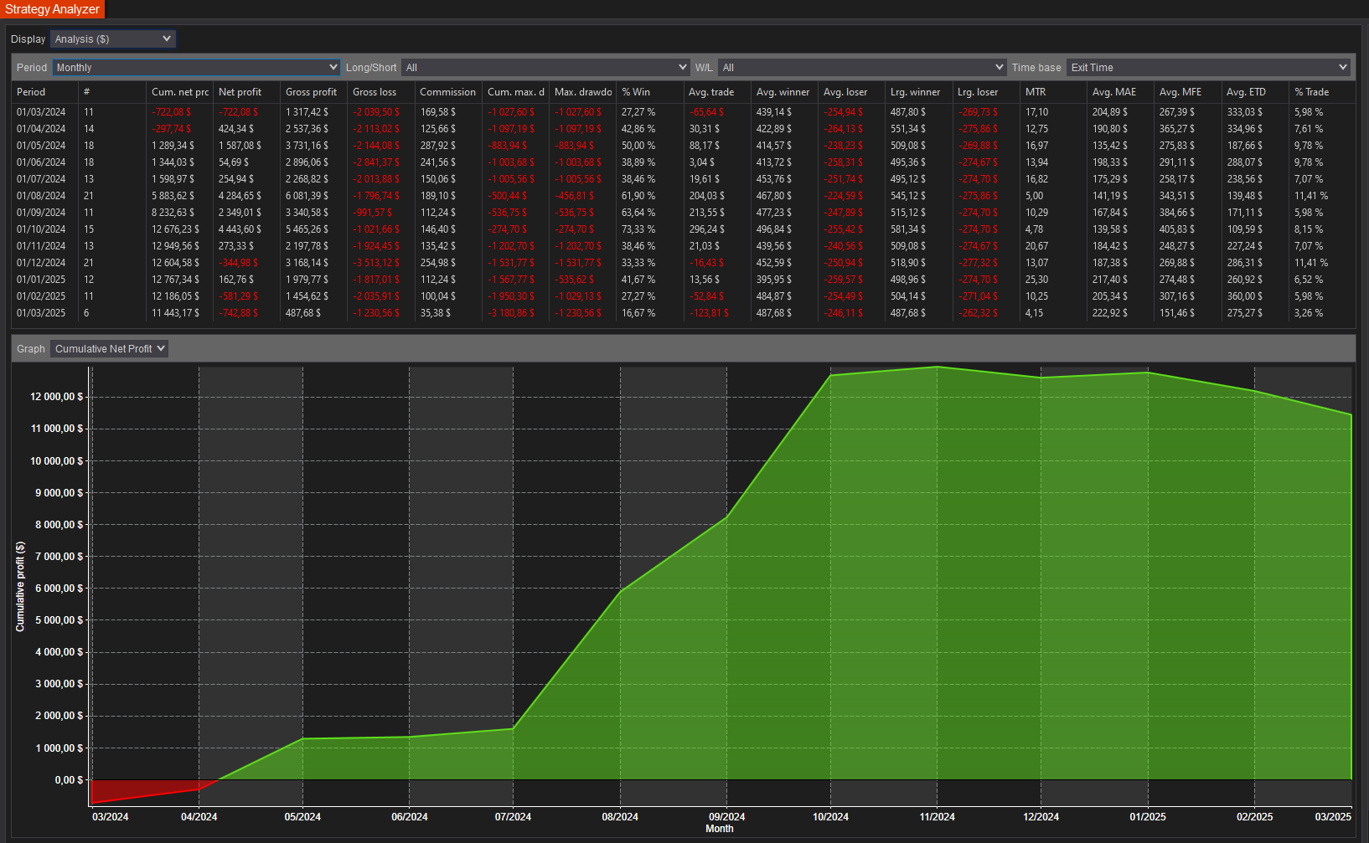Click the Avg. trade column header
This screenshot has height=843, width=1369.
point(717,92)
